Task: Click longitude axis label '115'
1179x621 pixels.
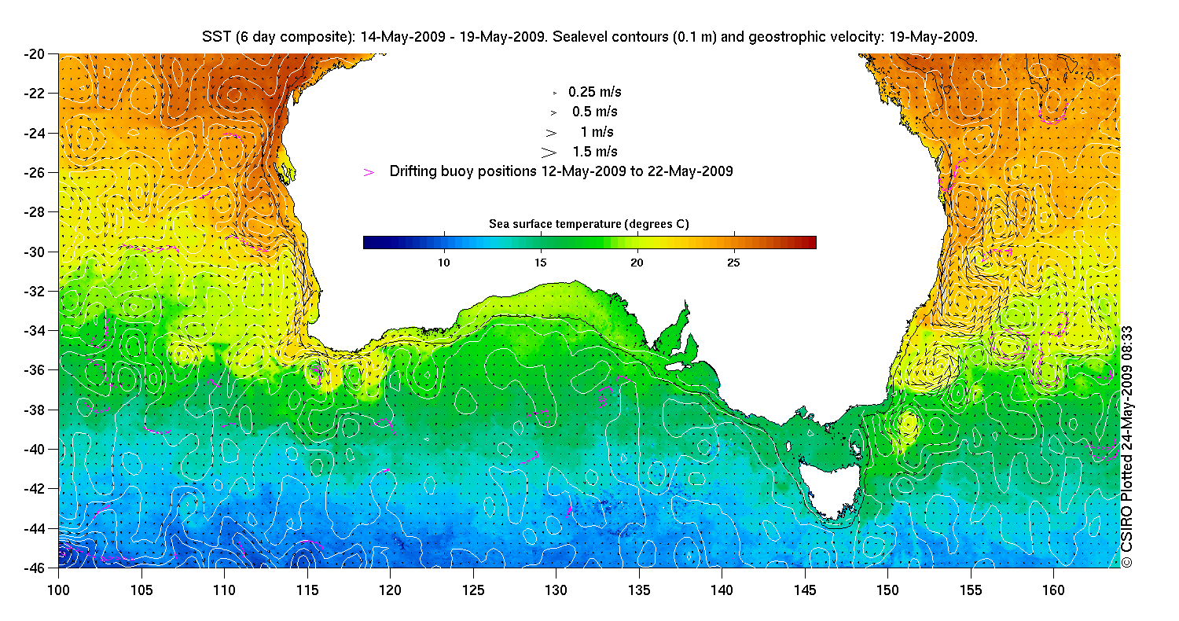Action: (x=307, y=590)
